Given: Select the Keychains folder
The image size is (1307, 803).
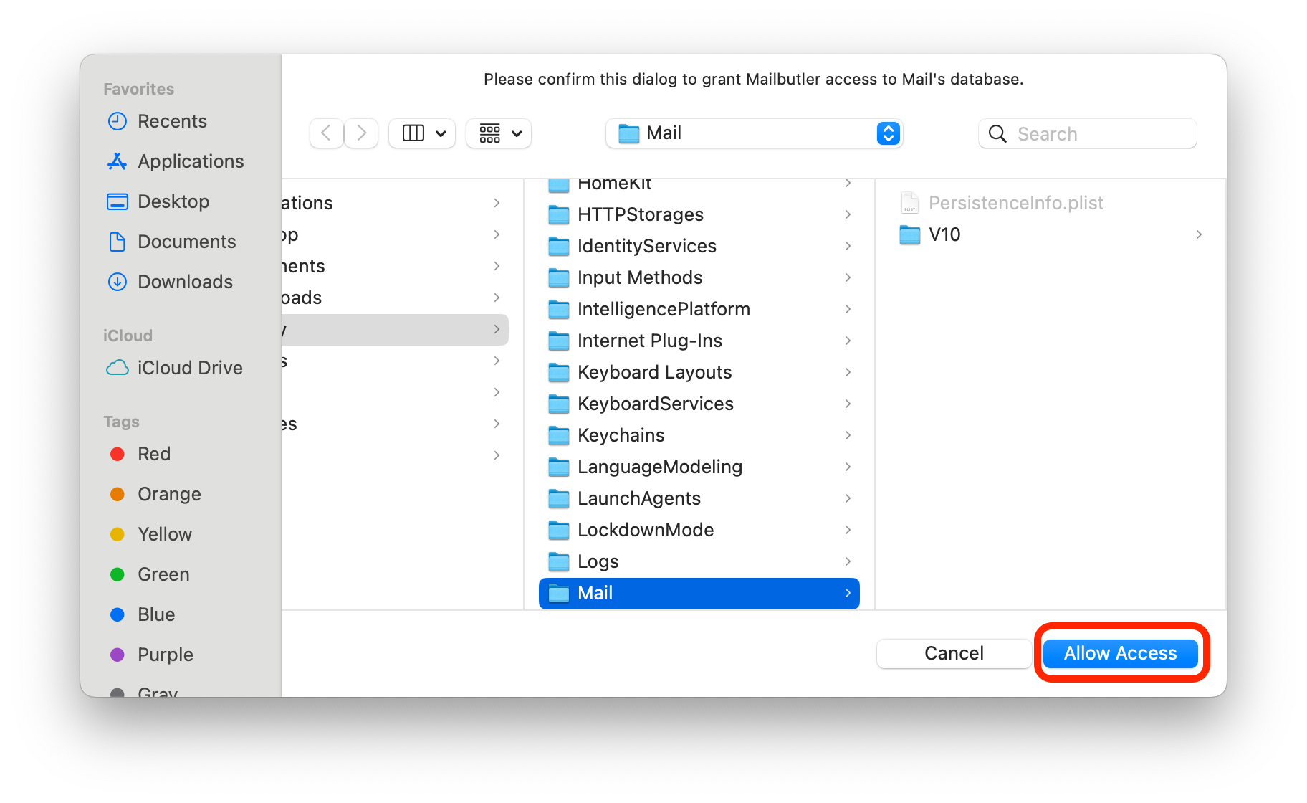Looking at the screenshot, I should 699,435.
